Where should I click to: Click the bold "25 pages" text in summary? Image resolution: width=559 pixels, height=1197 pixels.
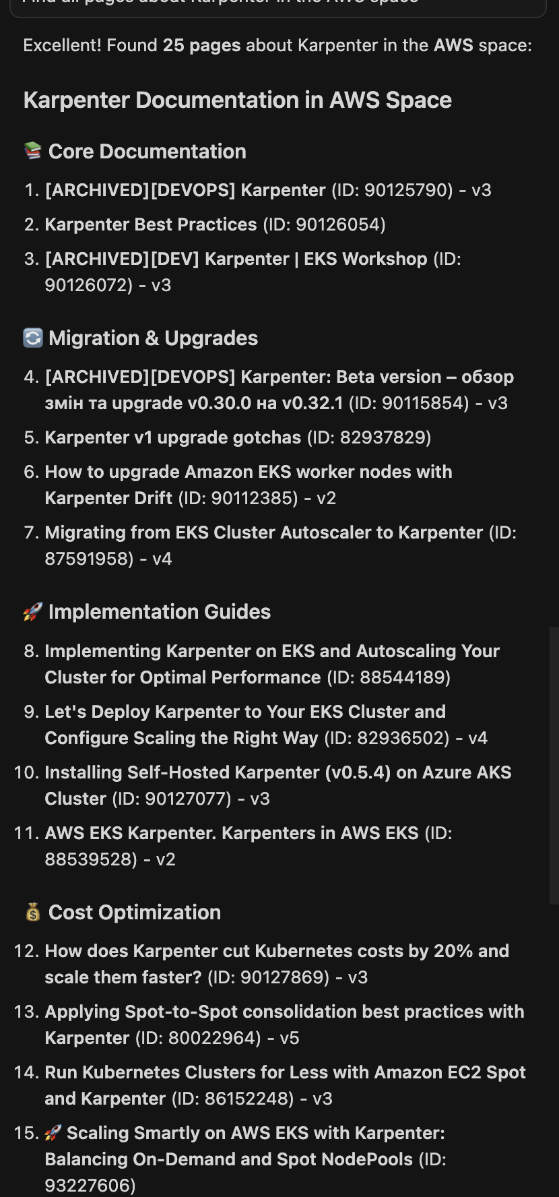[x=201, y=45]
